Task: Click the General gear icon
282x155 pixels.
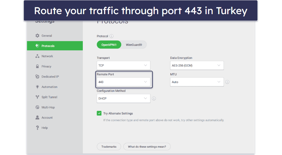Action: tap(37, 36)
